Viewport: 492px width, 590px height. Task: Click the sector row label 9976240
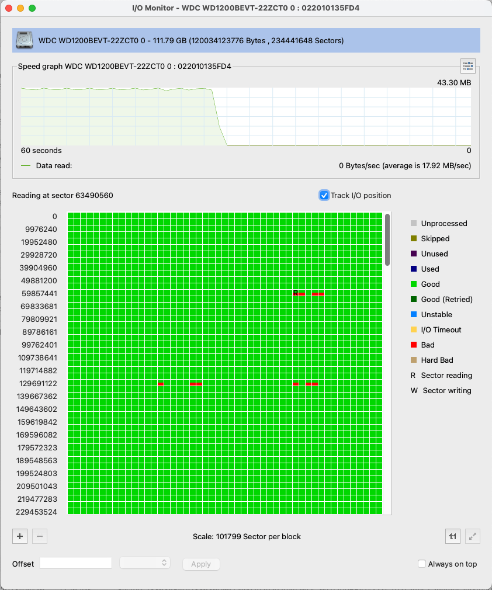click(x=41, y=229)
